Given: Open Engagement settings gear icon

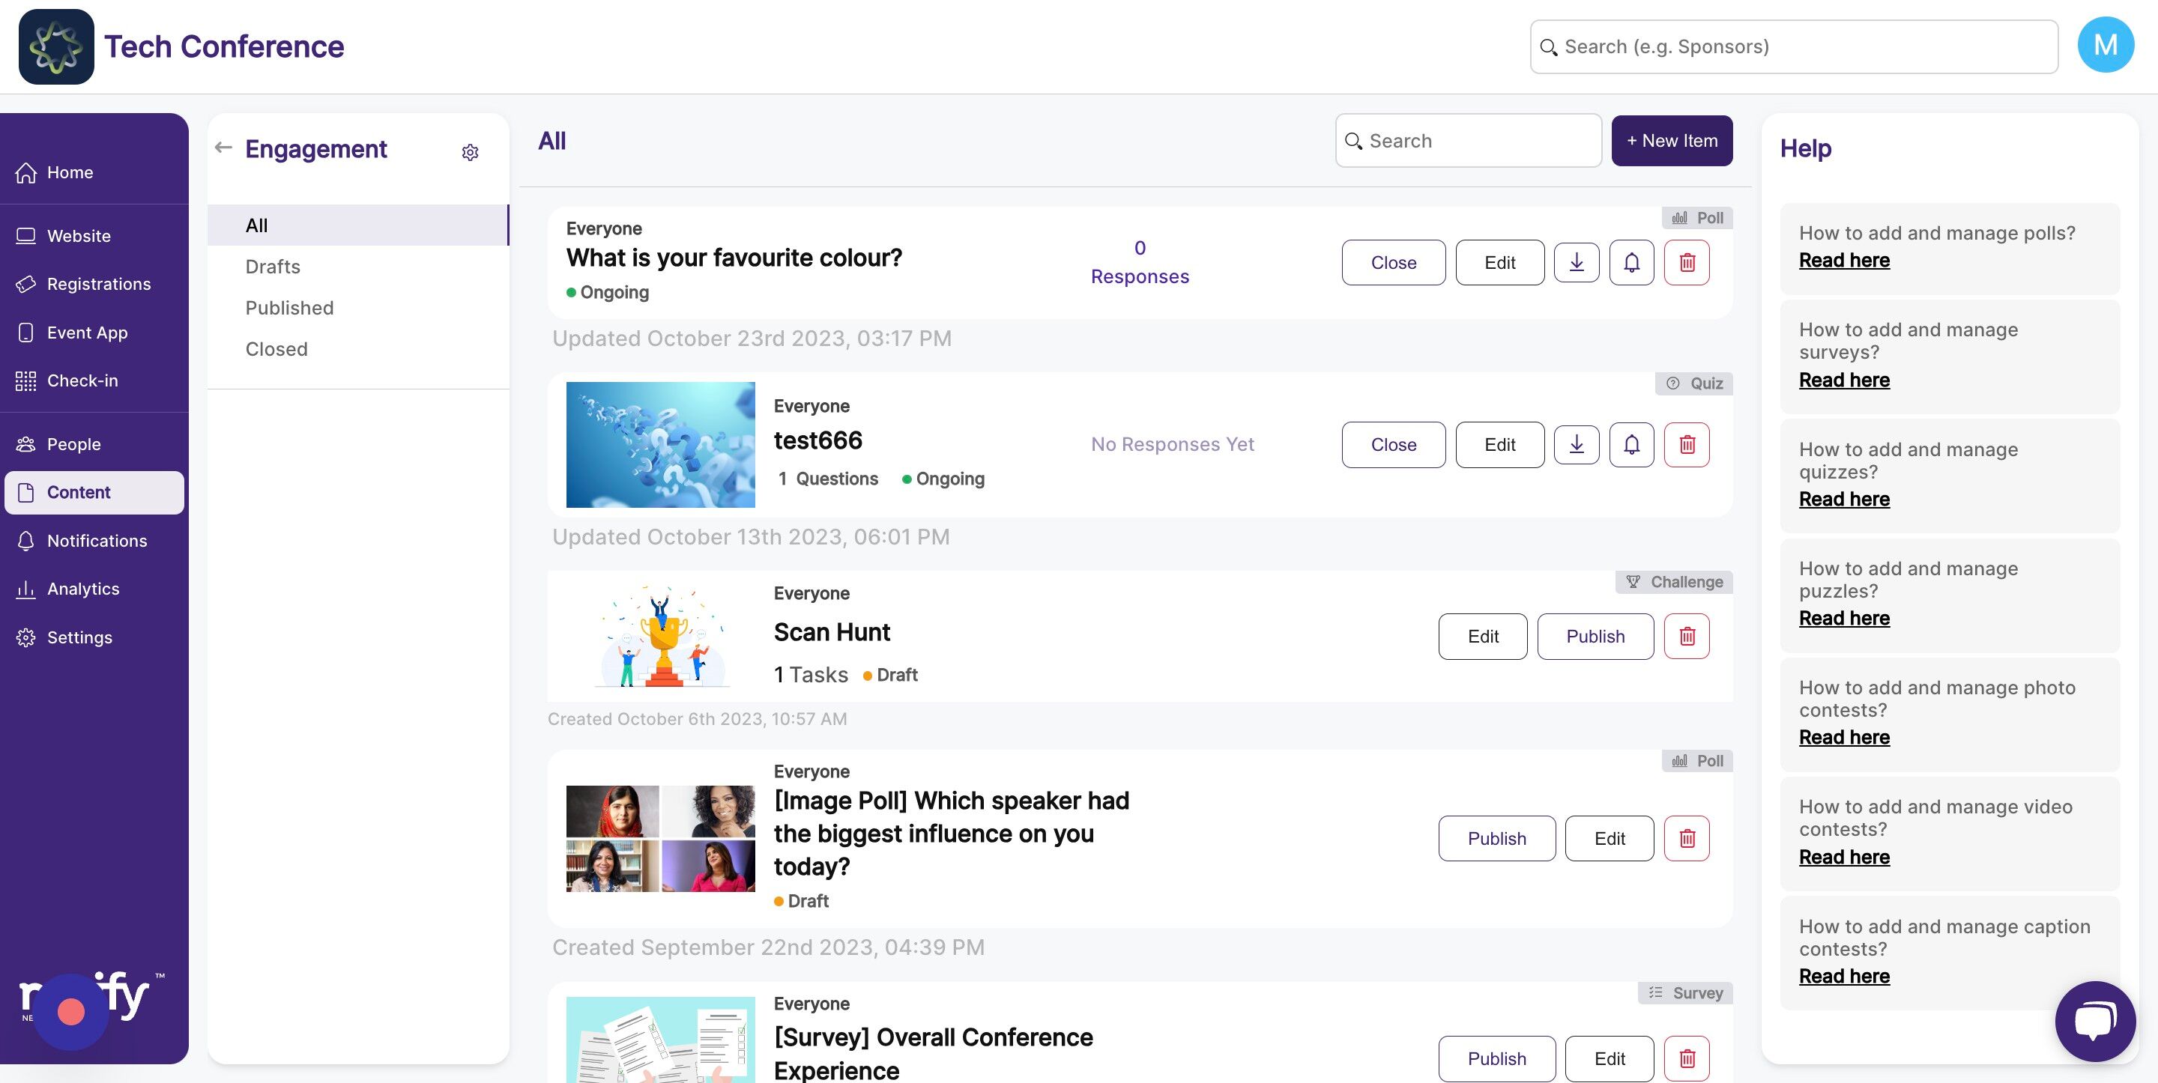Looking at the screenshot, I should (x=470, y=151).
